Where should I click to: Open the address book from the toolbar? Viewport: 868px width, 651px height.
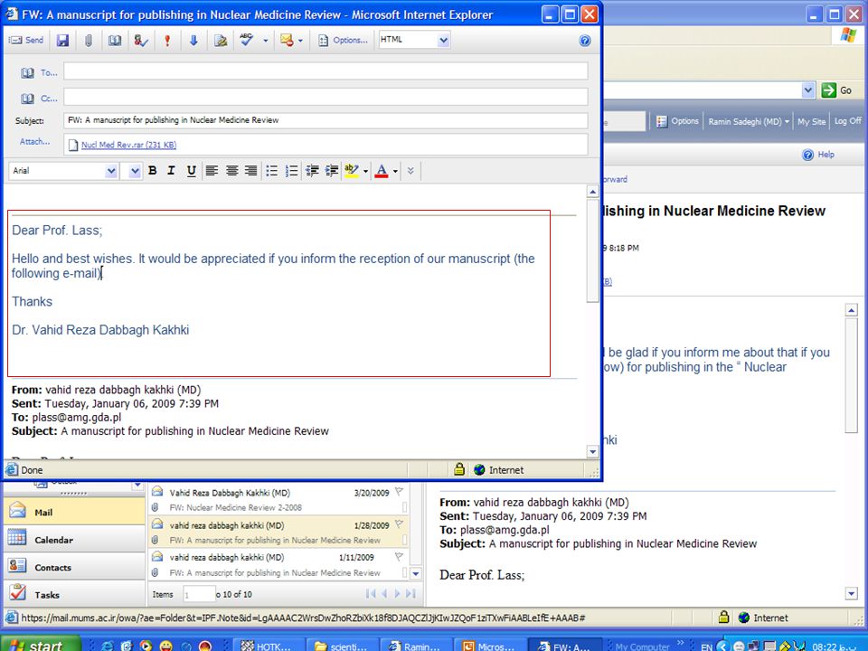pos(115,41)
